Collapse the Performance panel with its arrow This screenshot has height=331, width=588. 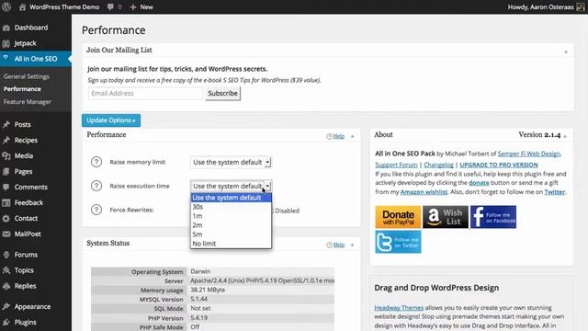pos(353,136)
